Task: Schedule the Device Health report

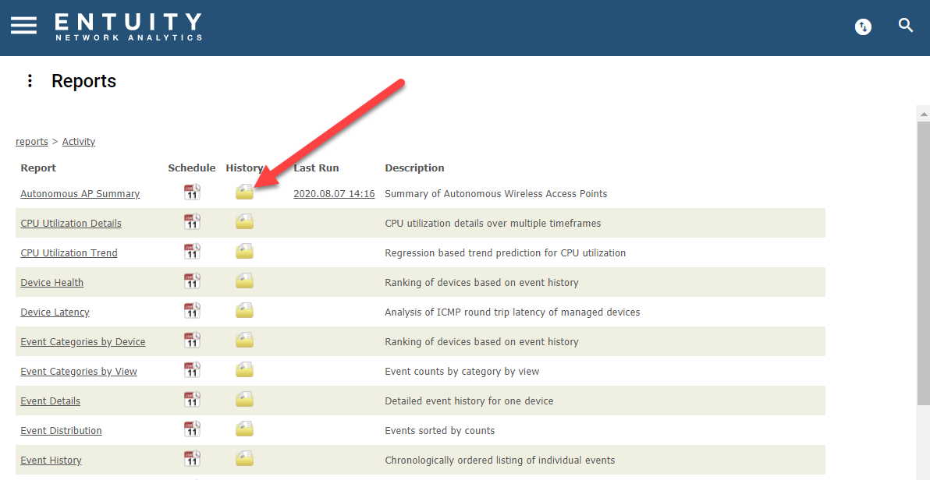Action: coord(192,281)
